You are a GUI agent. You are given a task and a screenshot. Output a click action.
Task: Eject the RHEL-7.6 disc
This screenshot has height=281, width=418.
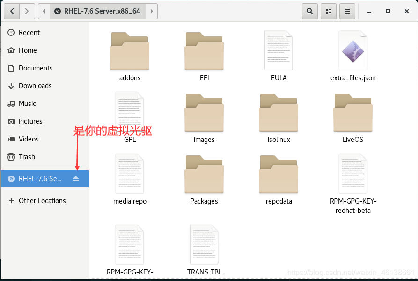coord(76,179)
